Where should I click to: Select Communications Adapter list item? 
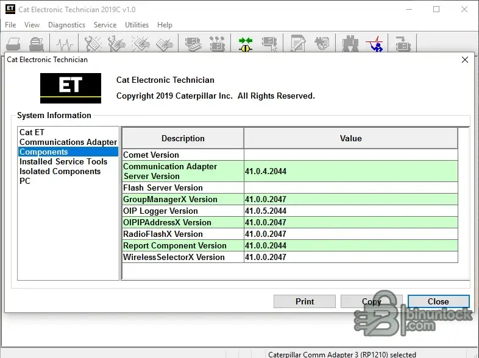(68, 142)
